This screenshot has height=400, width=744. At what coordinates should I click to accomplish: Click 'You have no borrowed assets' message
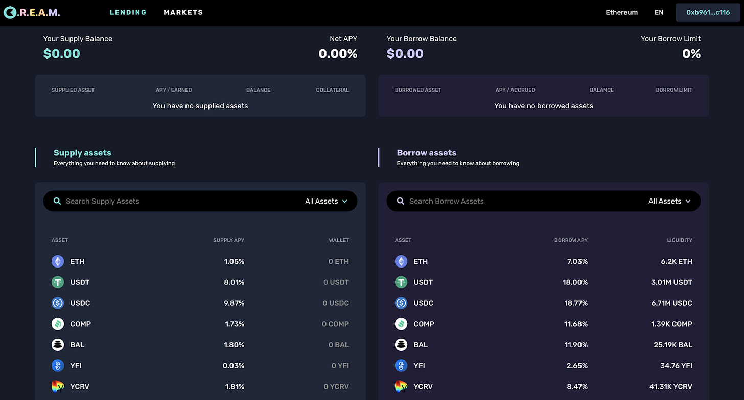pos(544,106)
